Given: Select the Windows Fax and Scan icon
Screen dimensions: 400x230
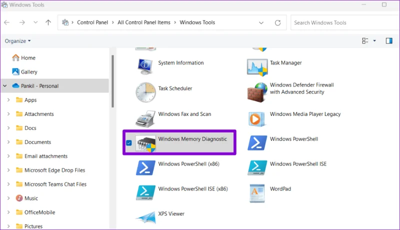Looking at the screenshot, I should point(145,119).
